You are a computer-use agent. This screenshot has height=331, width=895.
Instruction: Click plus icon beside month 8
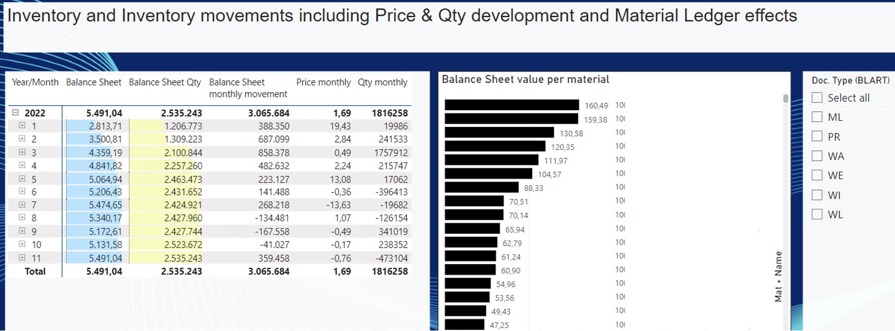coord(22,217)
